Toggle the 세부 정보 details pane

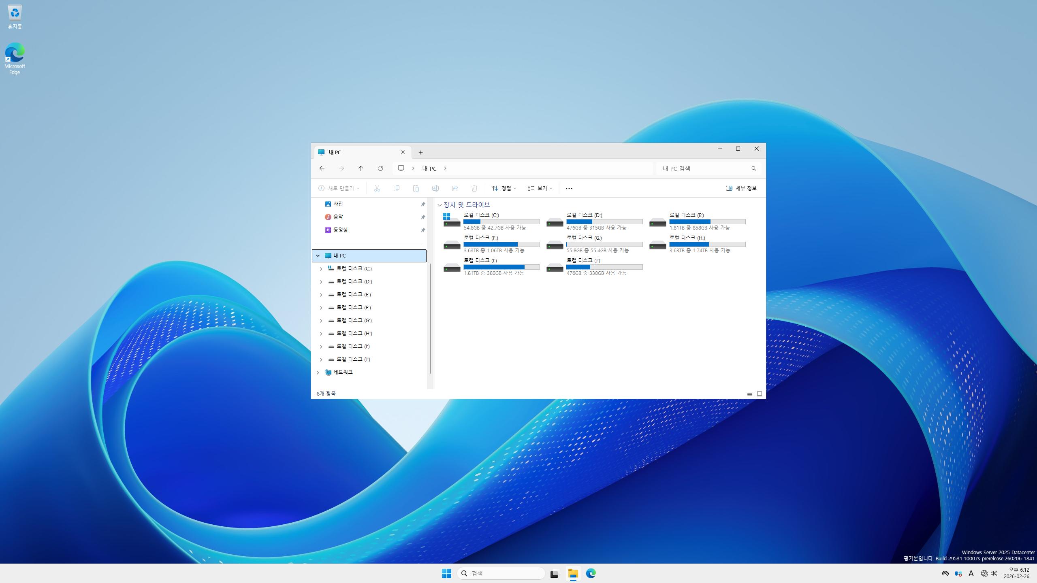pos(741,188)
